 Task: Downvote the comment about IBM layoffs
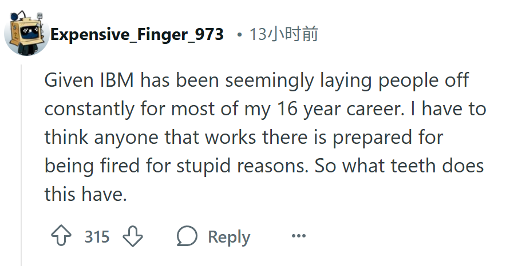133,236
